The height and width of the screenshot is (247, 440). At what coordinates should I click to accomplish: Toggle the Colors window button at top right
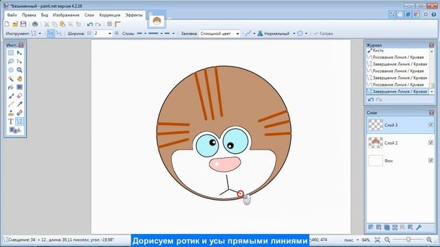(416, 14)
